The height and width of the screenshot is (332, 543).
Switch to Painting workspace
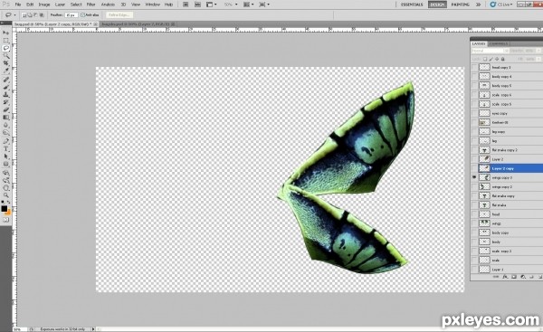(x=461, y=5)
